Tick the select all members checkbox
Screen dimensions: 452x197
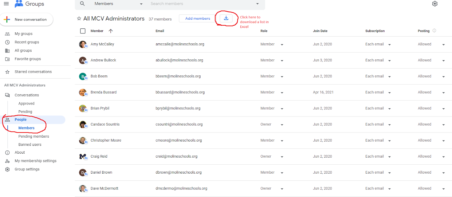[83, 31]
